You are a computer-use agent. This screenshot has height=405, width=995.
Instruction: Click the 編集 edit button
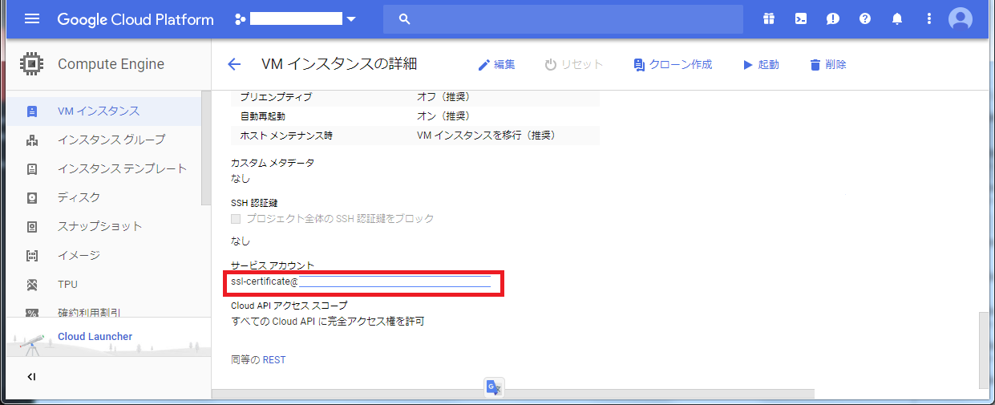coord(497,64)
